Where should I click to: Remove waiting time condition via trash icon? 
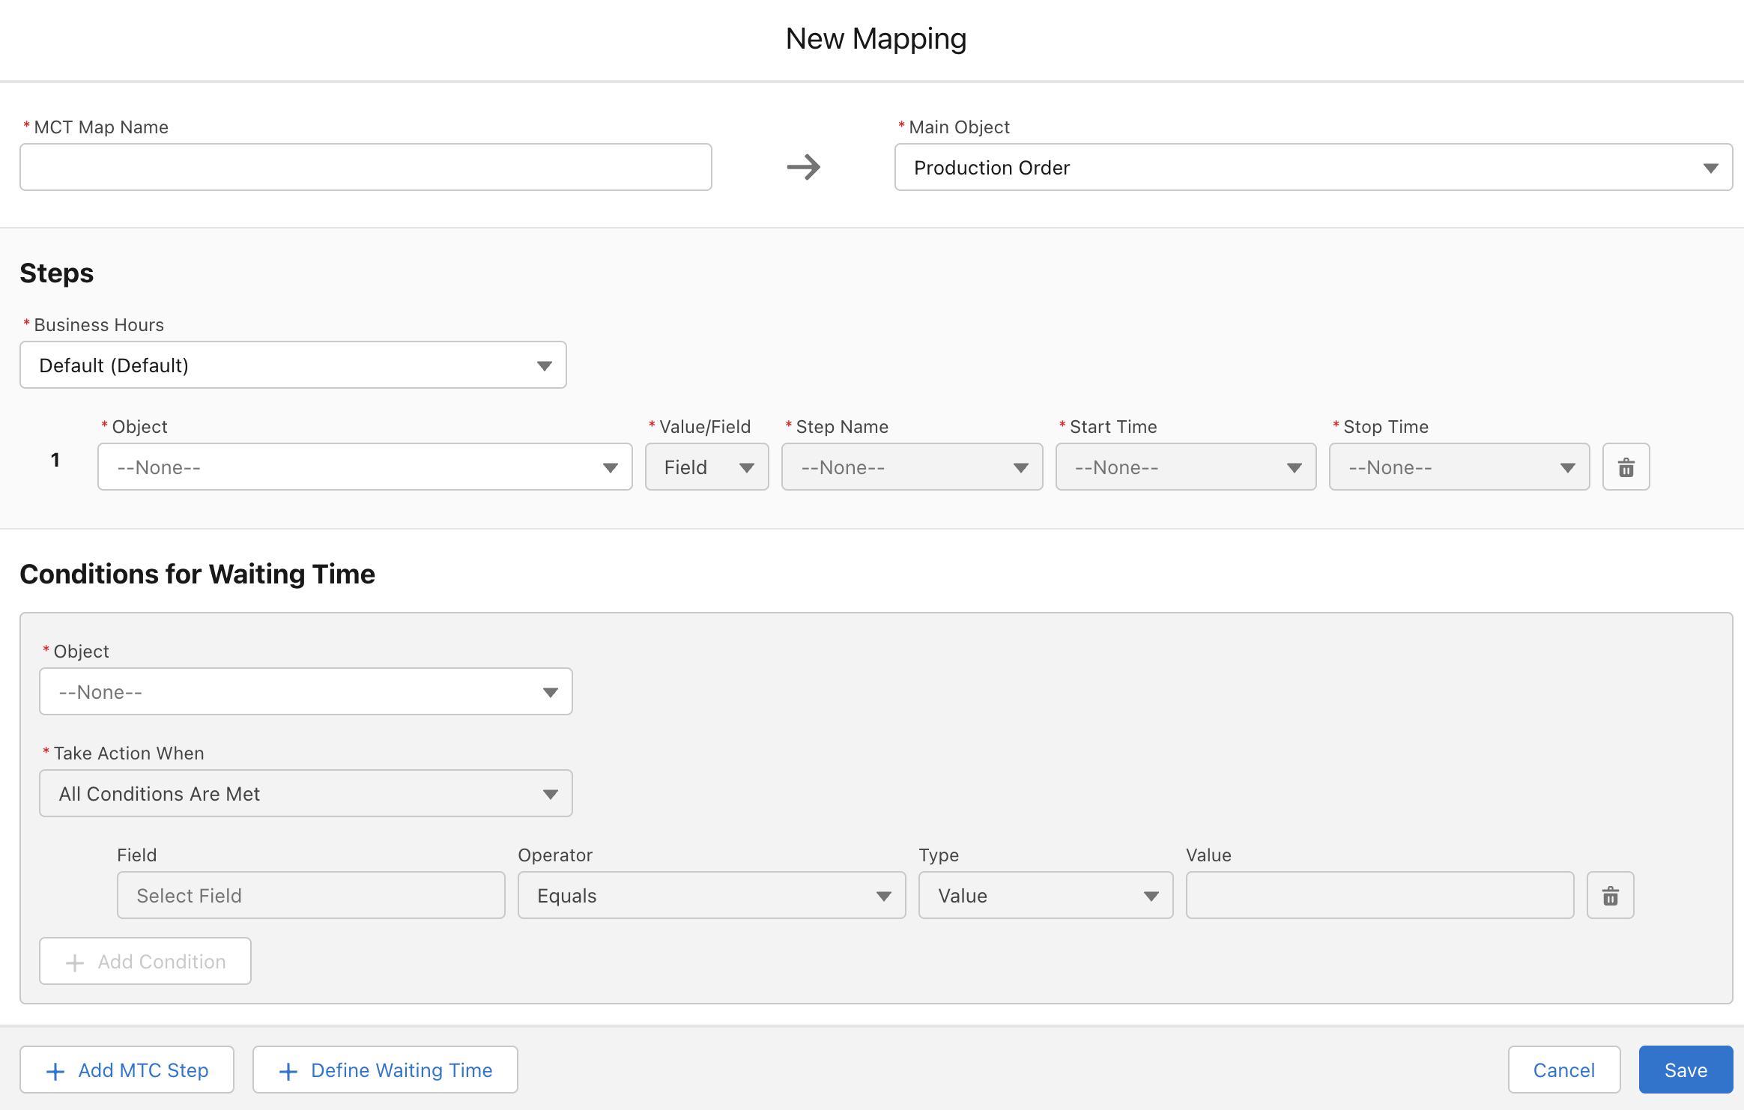point(1610,896)
